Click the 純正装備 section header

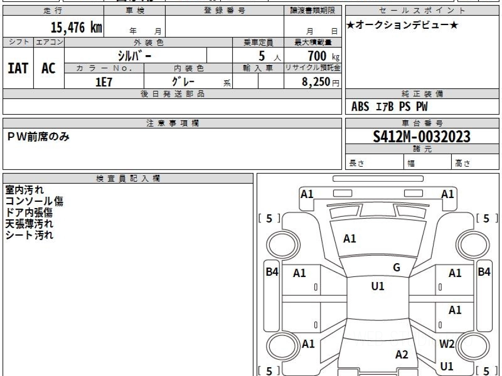tap(422, 94)
